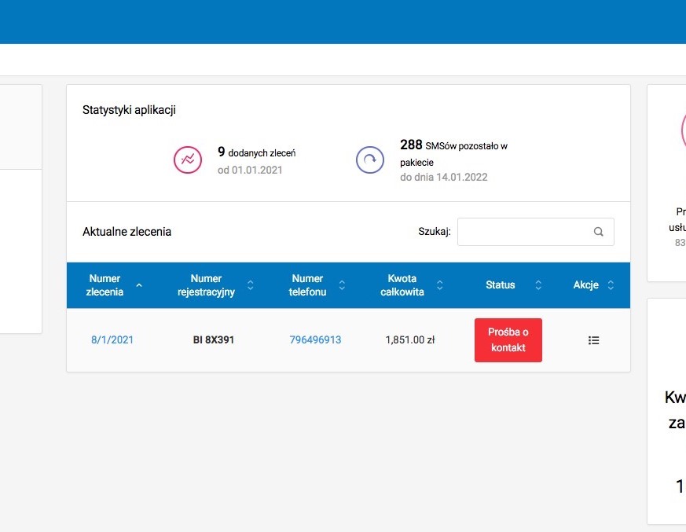The image size is (686, 532).
Task: Click phone number link 796496913
Action: click(x=315, y=340)
